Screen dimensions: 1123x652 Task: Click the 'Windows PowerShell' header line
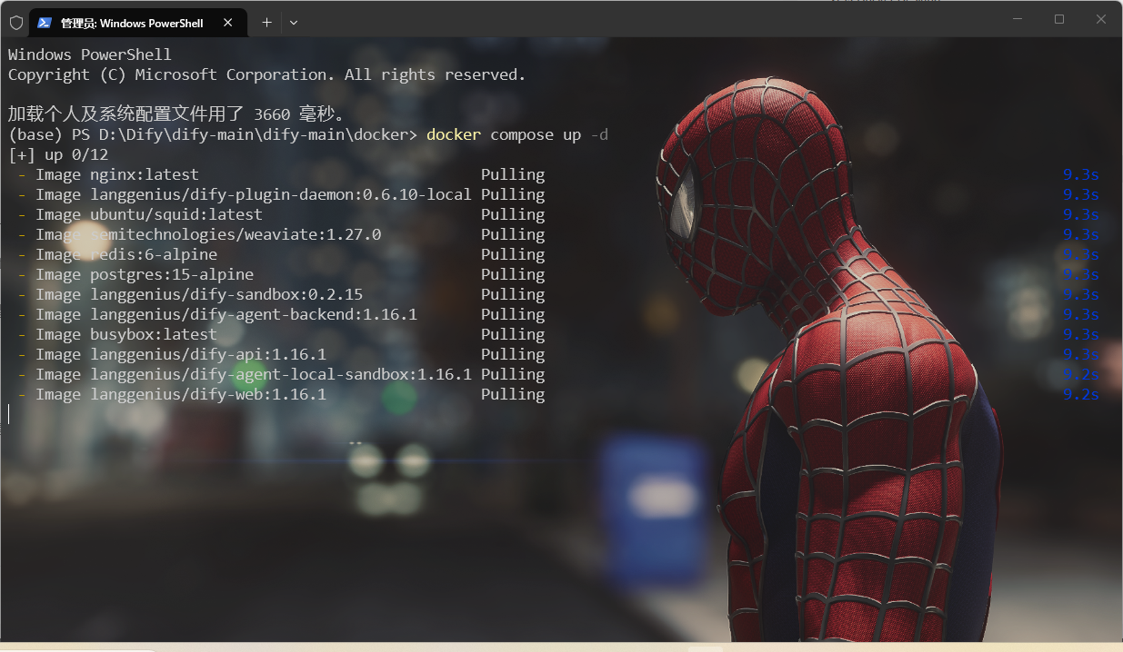click(x=90, y=54)
